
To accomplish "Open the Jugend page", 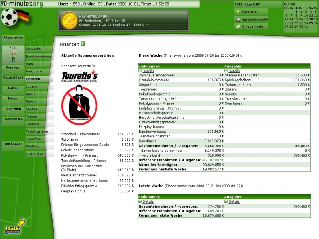I will click(x=39, y=86).
